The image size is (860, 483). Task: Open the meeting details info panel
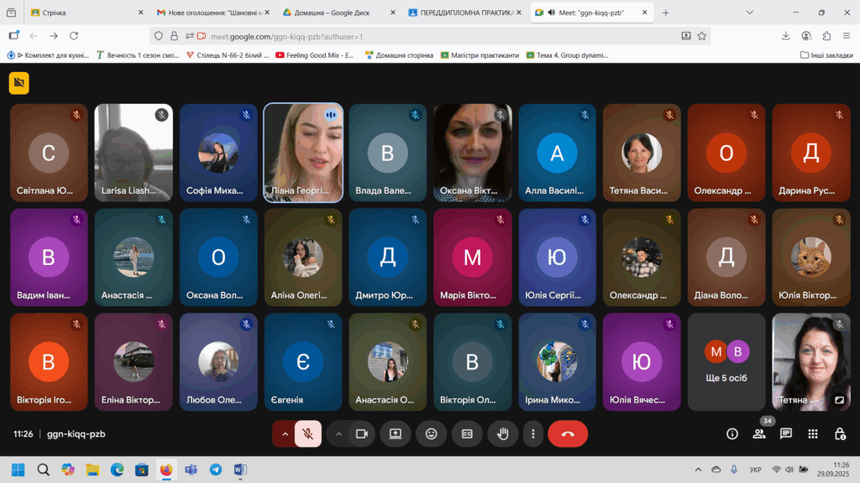click(x=732, y=434)
